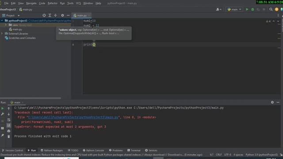The width and height of the screenshot is (283, 159).
Task: Go to previous highlighted error arrow
Action: [274, 21]
